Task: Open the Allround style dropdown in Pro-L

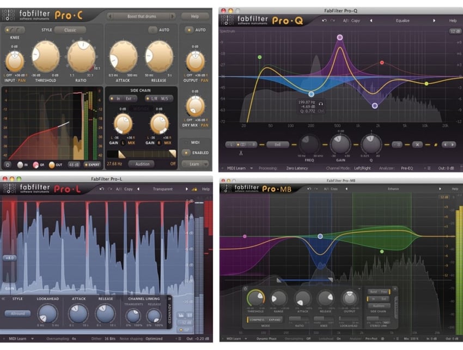Action: click(x=18, y=313)
